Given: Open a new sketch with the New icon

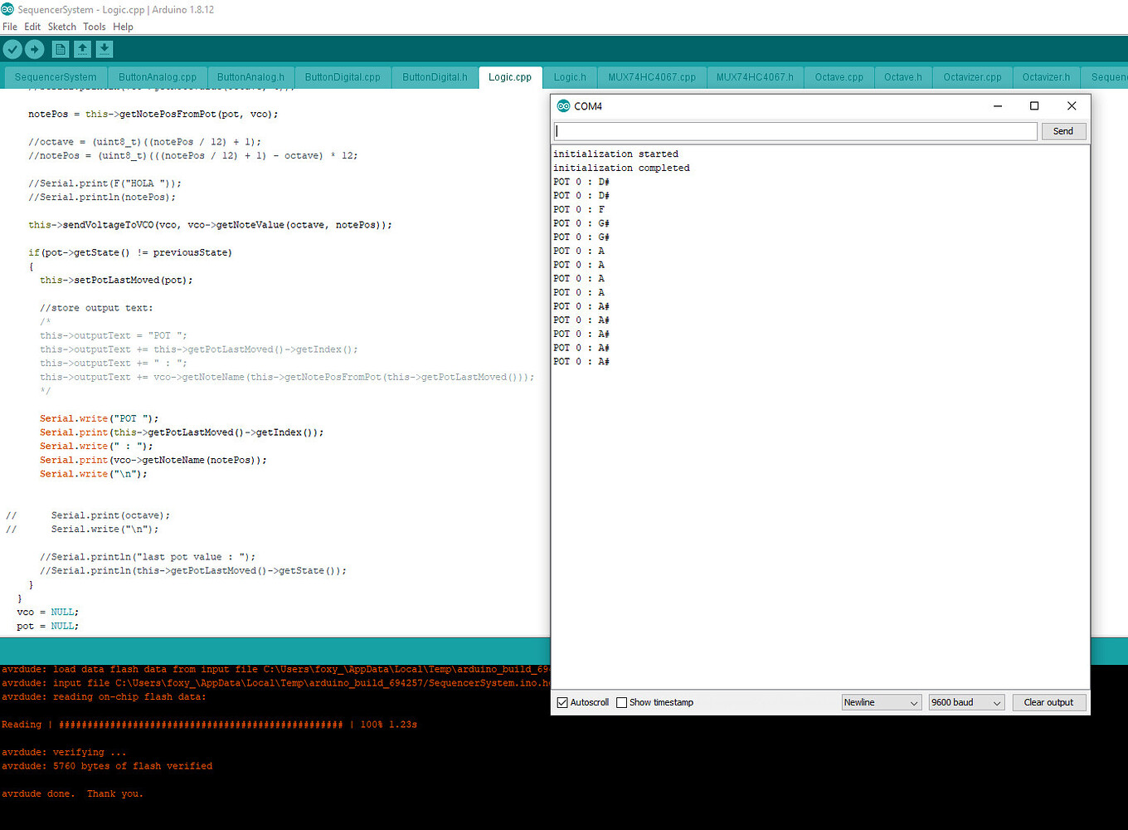Looking at the screenshot, I should 59,49.
